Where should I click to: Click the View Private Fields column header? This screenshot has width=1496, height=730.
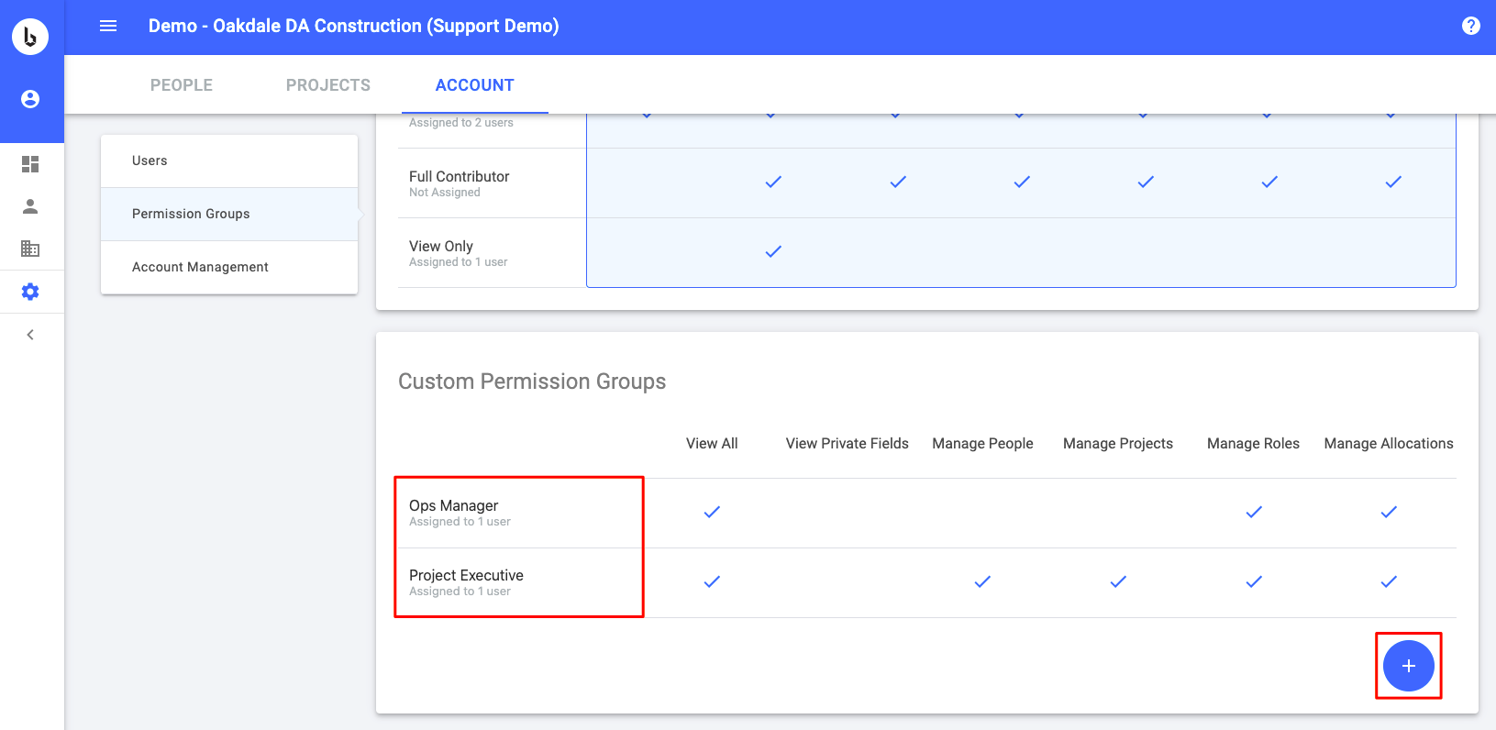pos(848,443)
